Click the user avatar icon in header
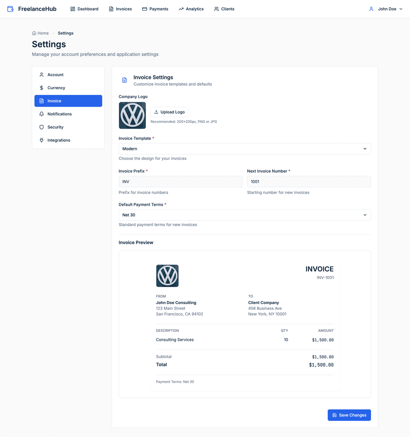The width and height of the screenshot is (410, 437). point(371,9)
